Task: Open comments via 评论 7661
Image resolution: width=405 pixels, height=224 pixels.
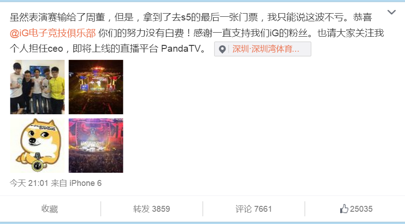Action: [x=254, y=209]
